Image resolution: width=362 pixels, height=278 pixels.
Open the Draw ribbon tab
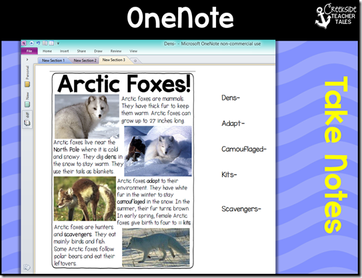tap(98, 51)
